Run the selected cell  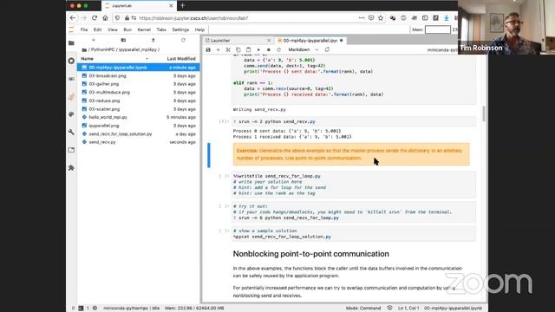pos(258,50)
